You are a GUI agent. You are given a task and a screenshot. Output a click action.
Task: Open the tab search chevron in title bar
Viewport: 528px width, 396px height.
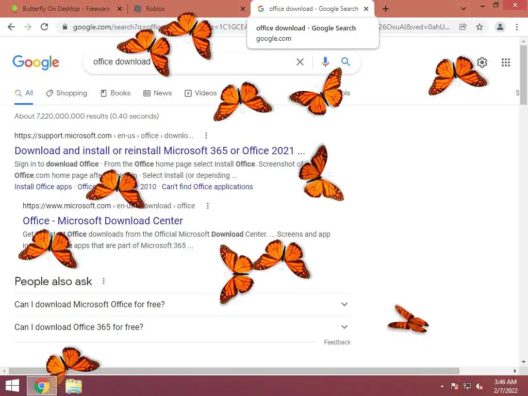[464, 9]
